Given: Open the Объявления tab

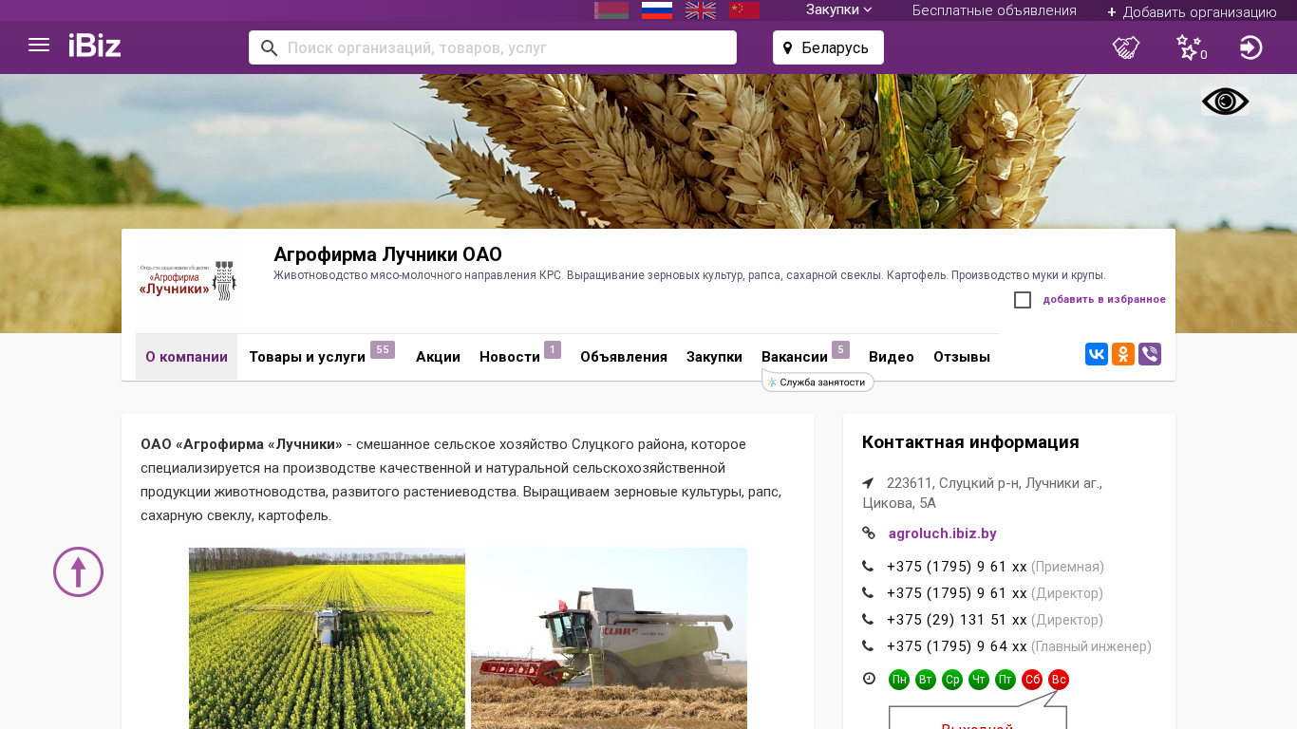Looking at the screenshot, I should click(x=624, y=357).
